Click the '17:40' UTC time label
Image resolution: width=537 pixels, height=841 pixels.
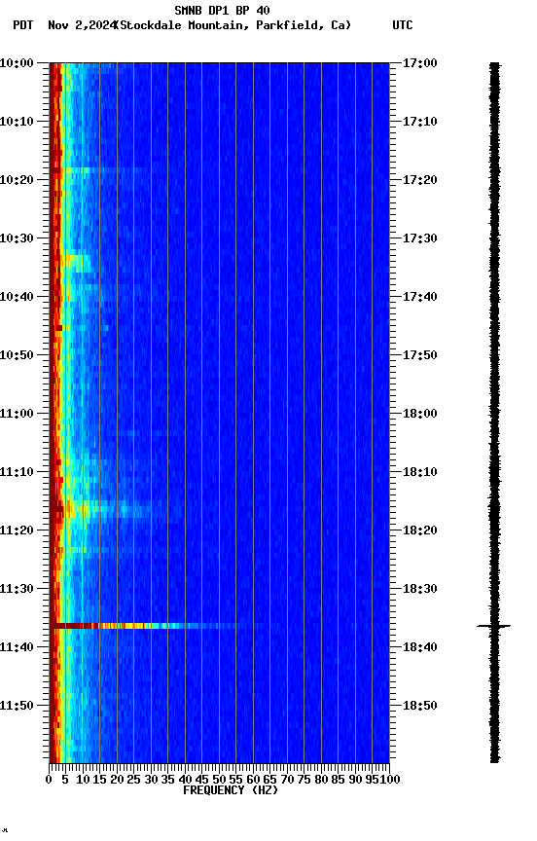420,297
